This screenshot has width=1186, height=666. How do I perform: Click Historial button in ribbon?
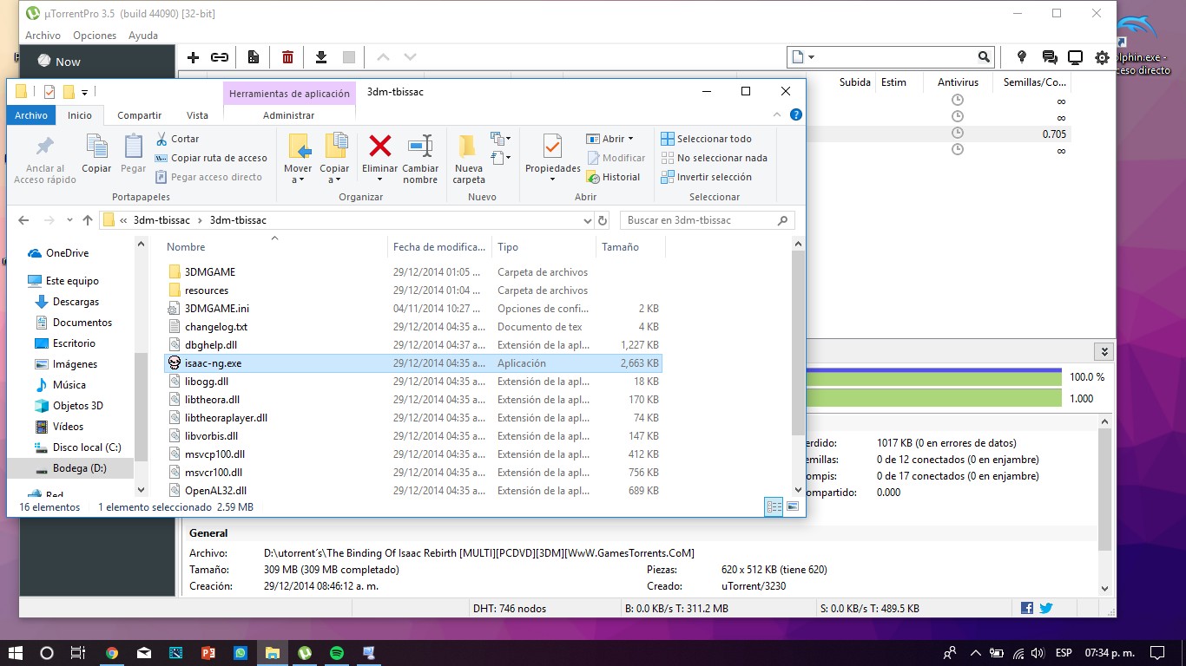pyautogui.click(x=614, y=177)
